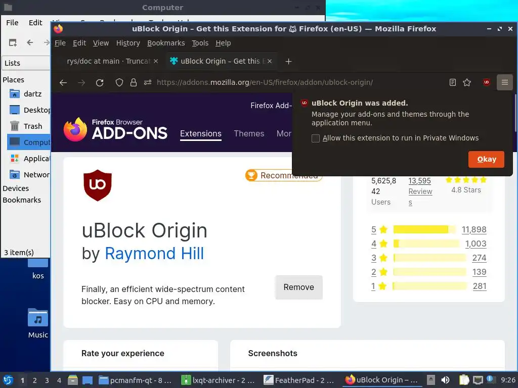Open tracking protection shield icon in address bar
The width and height of the screenshot is (518, 388).
pyautogui.click(x=119, y=82)
